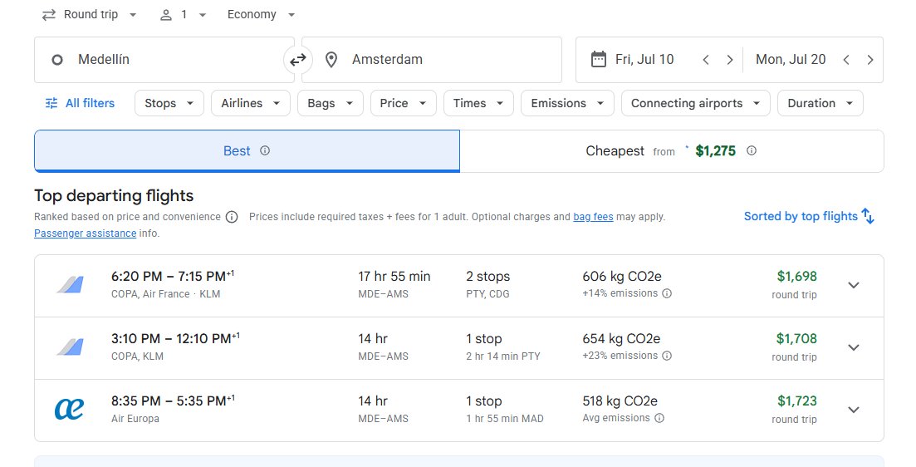The image size is (916, 467).
Task: Open the Passenger assistance link
Action: [86, 233]
